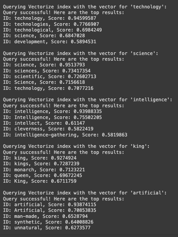Select the 'technological' result line
Screen dimensions: 178x237
[x=52, y=30]
